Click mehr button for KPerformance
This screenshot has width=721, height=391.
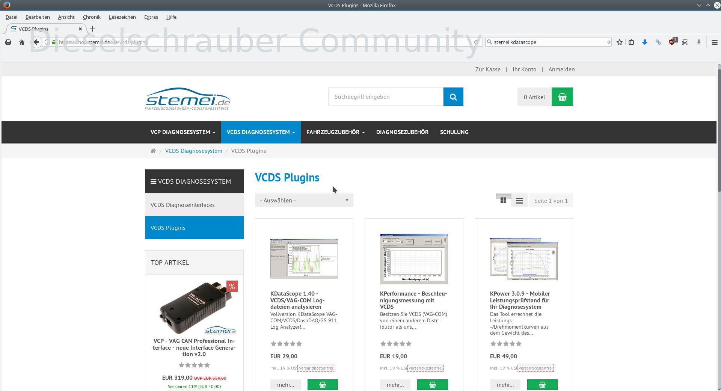pos(395,385)
